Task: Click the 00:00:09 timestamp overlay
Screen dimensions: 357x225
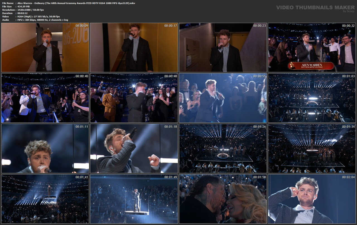Action: 82,26
